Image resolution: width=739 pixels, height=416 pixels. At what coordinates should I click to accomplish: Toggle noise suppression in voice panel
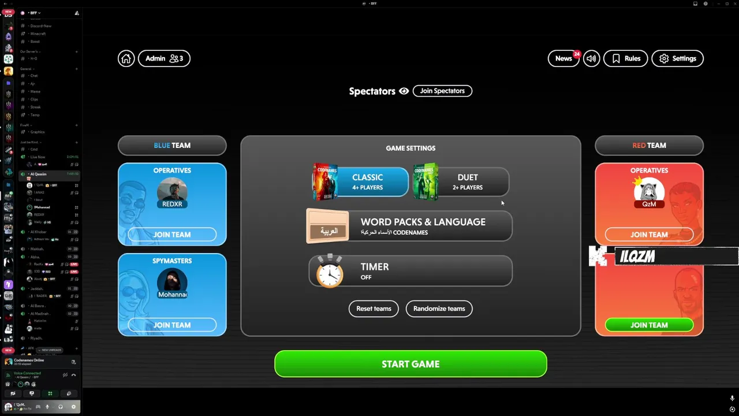[65, 375]
